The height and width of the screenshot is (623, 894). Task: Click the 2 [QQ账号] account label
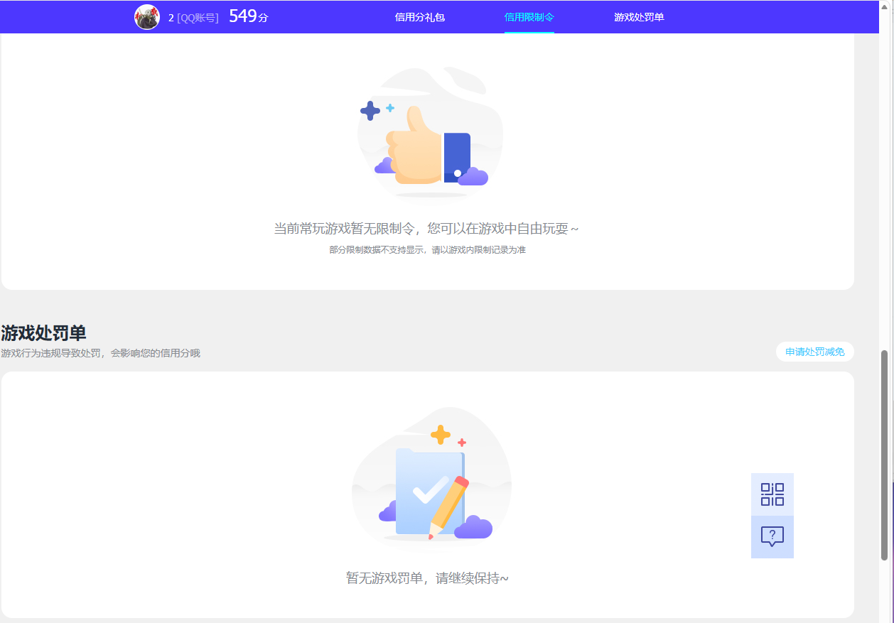pyautogui.click(x=193, y=18)
